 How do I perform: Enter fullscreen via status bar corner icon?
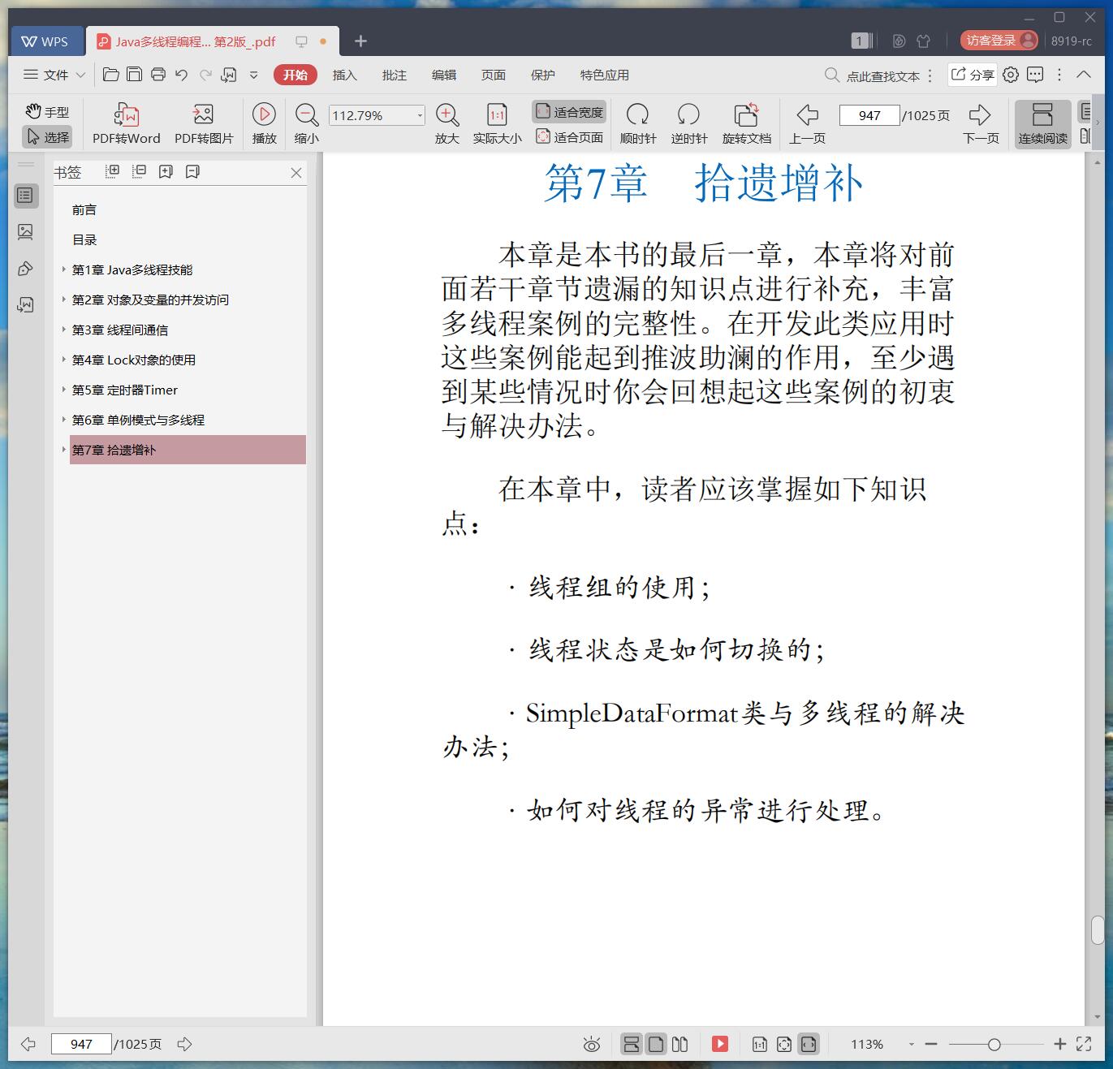point(1084,1045)
